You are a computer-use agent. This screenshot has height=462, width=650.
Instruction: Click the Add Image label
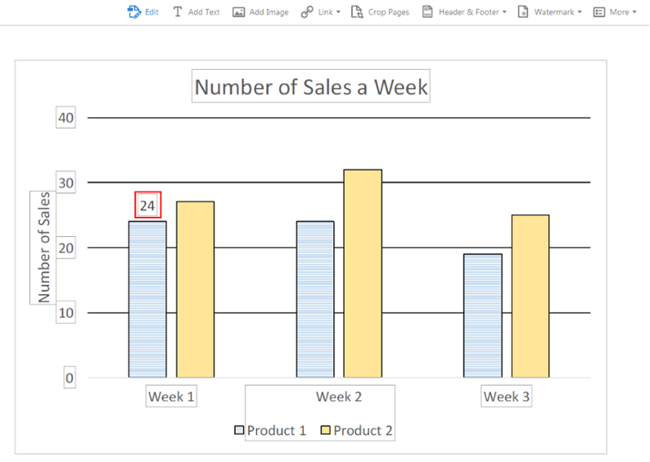click(x=269, y=12)
